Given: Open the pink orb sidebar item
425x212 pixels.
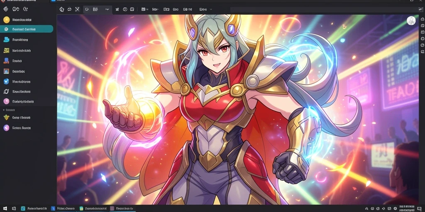Looking at the screenshot, I should click(x=27, y=102).
